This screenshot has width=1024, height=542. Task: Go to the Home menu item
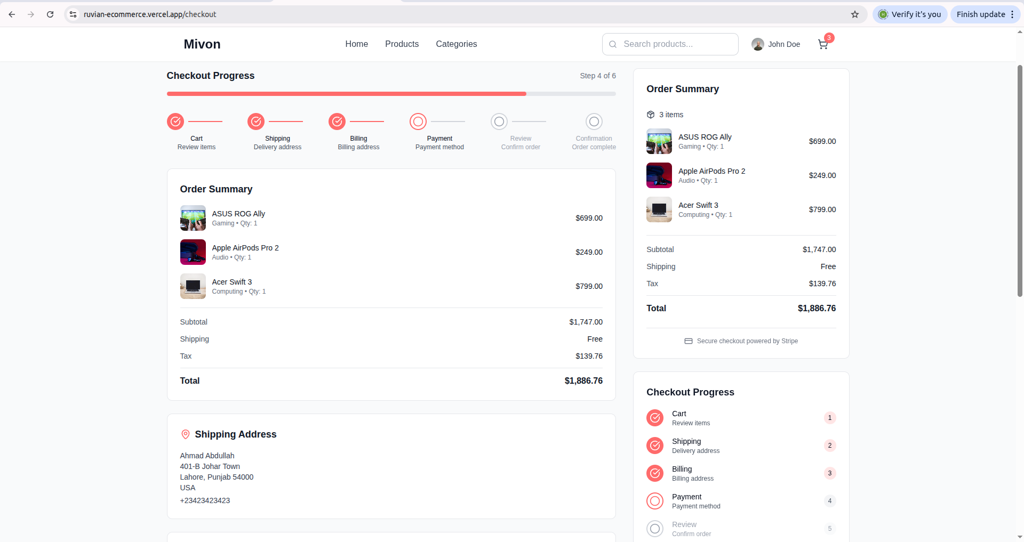(x=357, y=44)
